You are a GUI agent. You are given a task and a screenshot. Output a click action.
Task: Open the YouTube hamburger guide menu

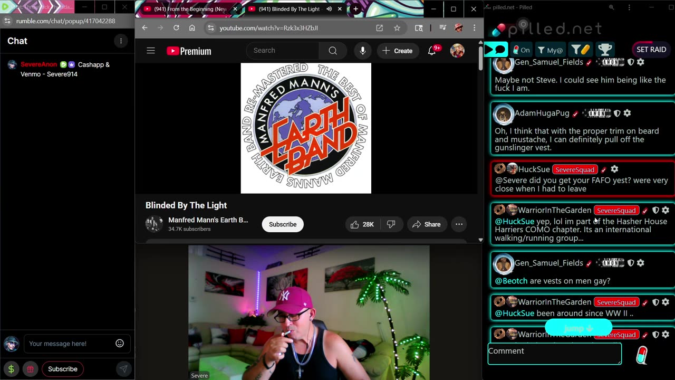pyautogui.click(x=151, y=51)
